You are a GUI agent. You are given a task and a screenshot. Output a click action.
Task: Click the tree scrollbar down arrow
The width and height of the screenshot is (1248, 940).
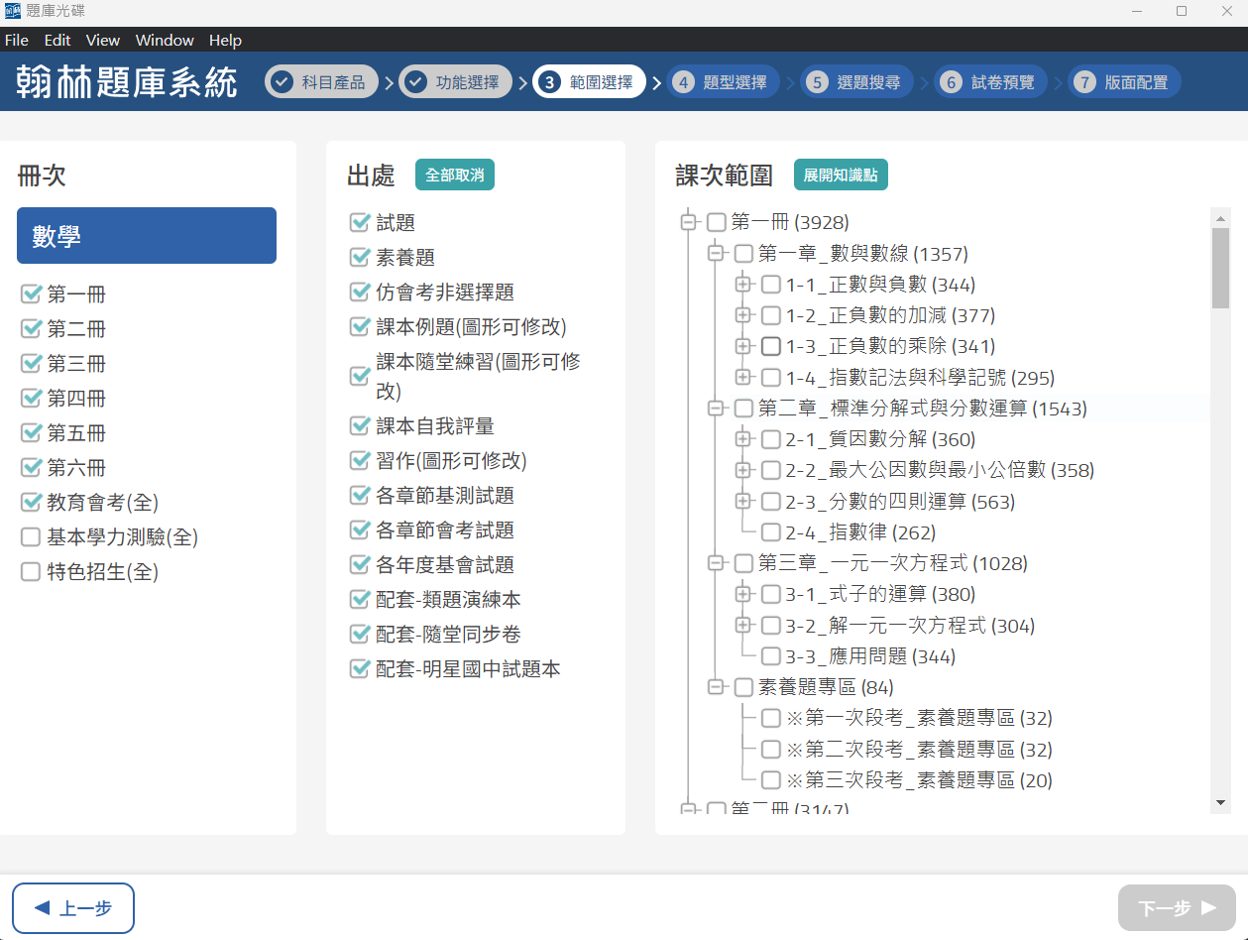(1220, 802)
